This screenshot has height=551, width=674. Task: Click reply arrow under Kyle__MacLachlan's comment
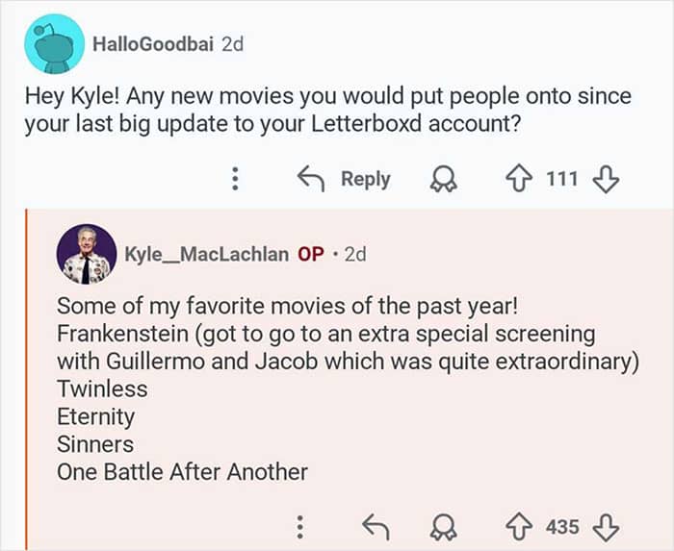click(374, 526)
